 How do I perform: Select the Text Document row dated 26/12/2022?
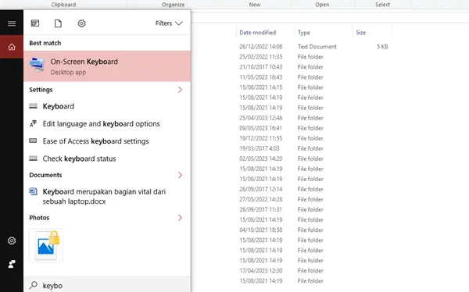pyautogui.click(x=313, y=47)
